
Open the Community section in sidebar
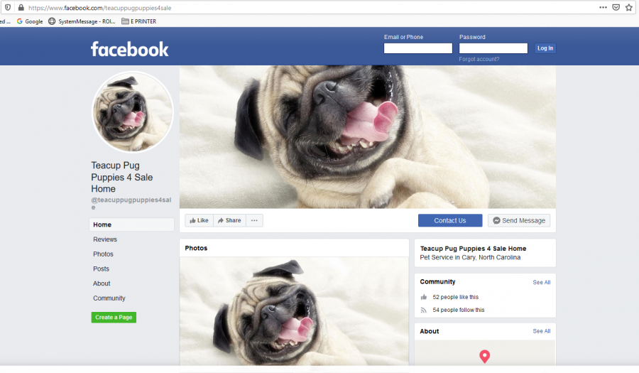click(109, 298)
